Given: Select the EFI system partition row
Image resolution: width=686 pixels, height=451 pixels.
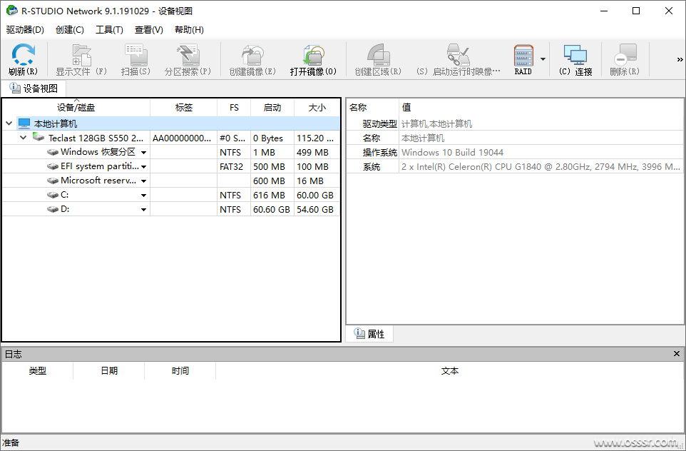Looking at the screenshot, I should (x=171, y=166).
